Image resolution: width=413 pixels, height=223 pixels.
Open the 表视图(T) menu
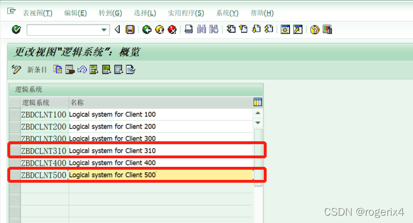click(37, 13)
